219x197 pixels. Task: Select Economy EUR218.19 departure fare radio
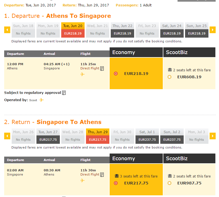[116, 74]
